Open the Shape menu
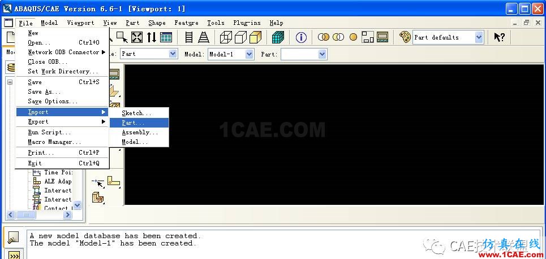 [x=157, y=23]
